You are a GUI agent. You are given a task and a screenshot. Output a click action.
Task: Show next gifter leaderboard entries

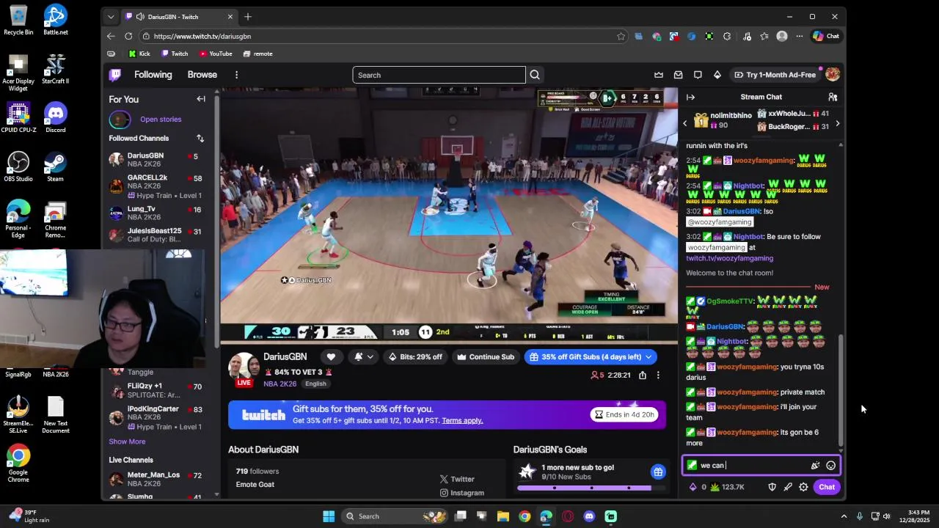pos(837,123)
